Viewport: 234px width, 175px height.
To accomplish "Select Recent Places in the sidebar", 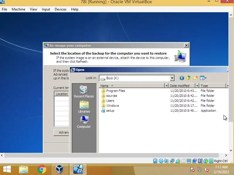I will click(x=84, y=92).
